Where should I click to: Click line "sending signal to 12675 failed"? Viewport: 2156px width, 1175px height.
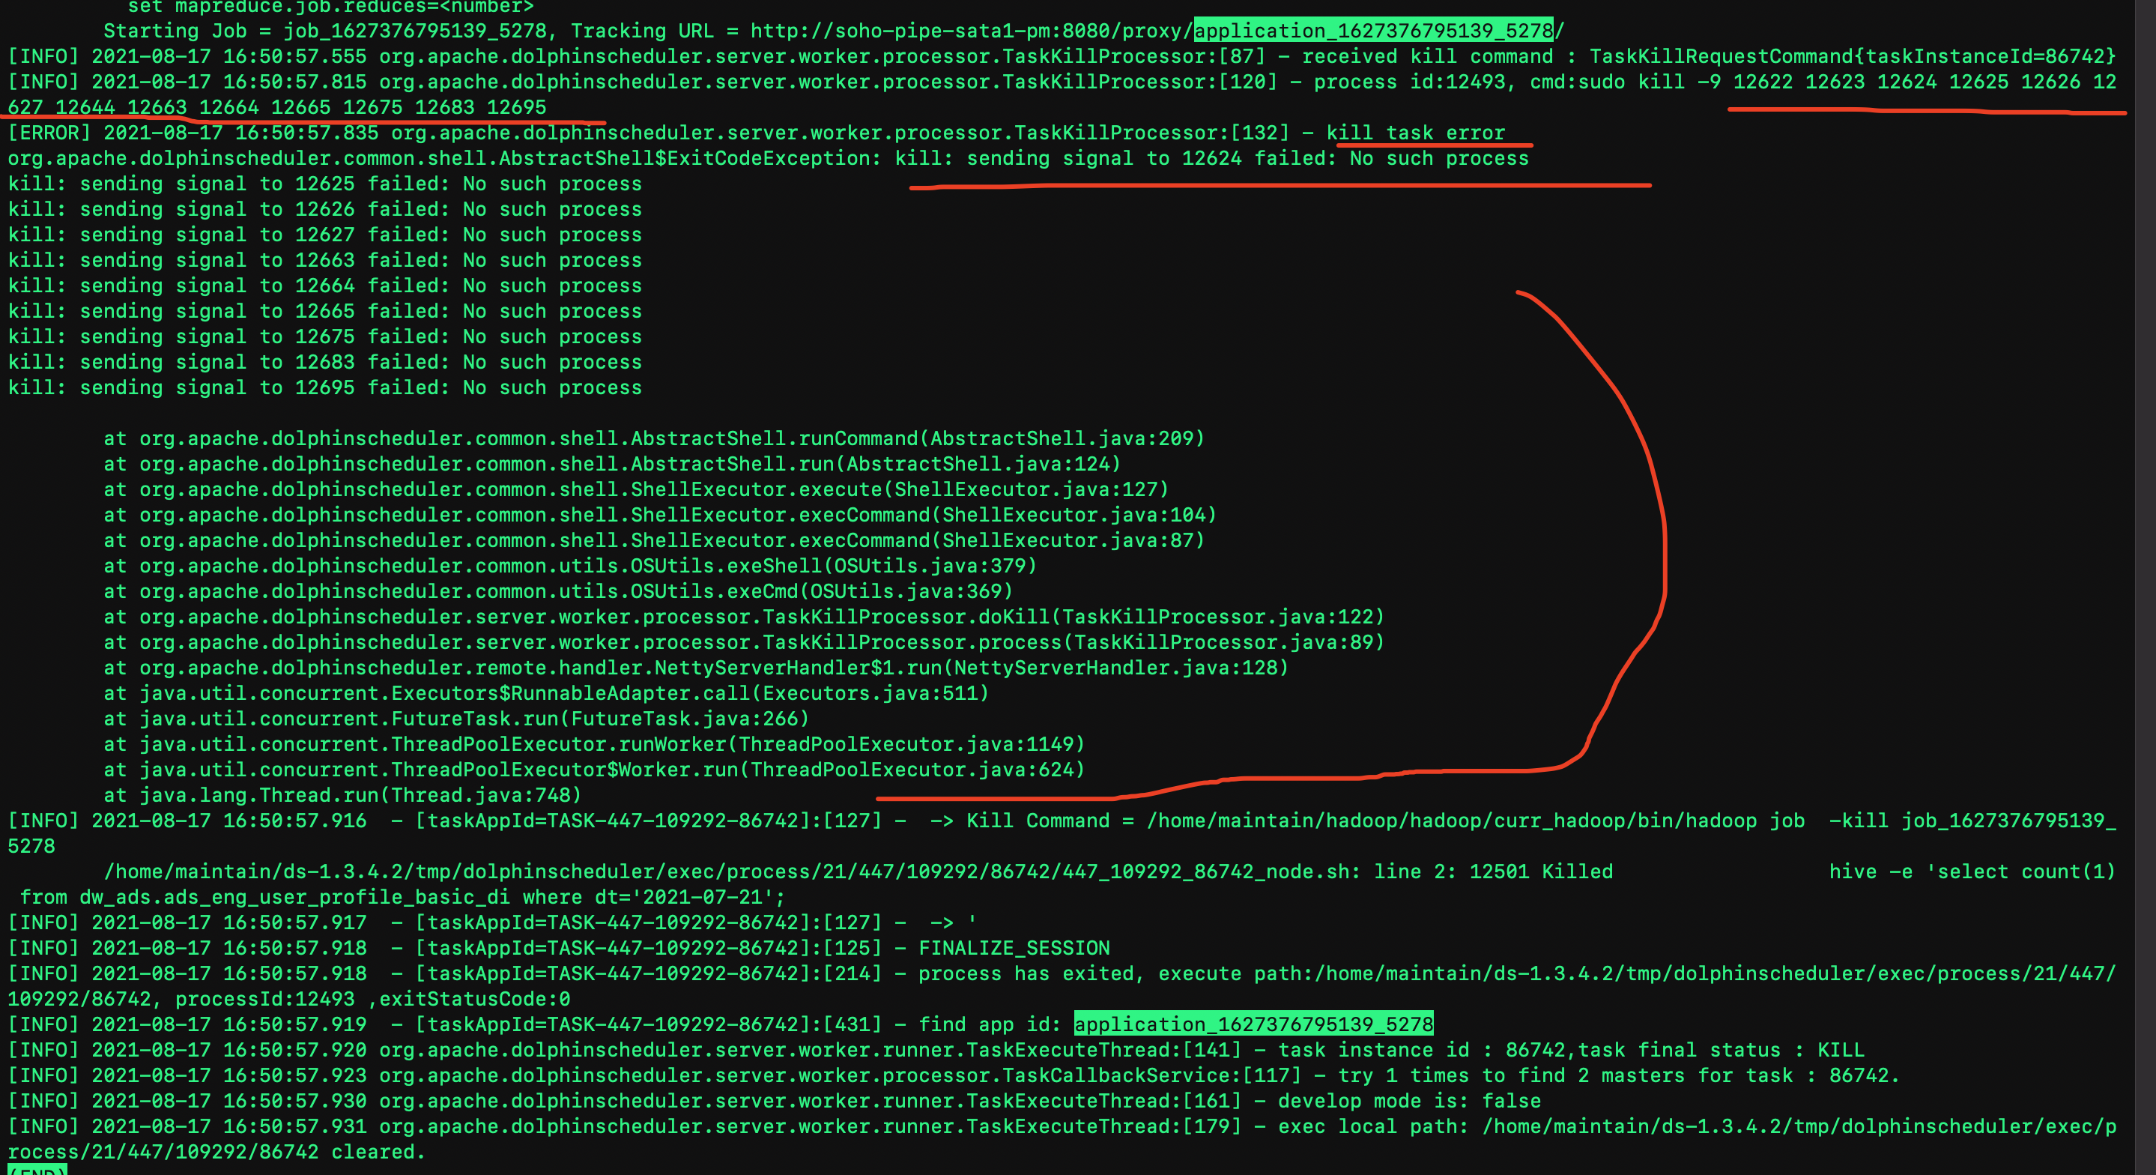coord(324,336)
